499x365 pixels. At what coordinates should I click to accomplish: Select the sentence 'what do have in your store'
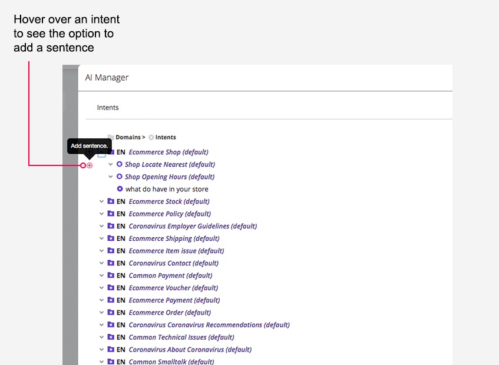click(167, 189)
